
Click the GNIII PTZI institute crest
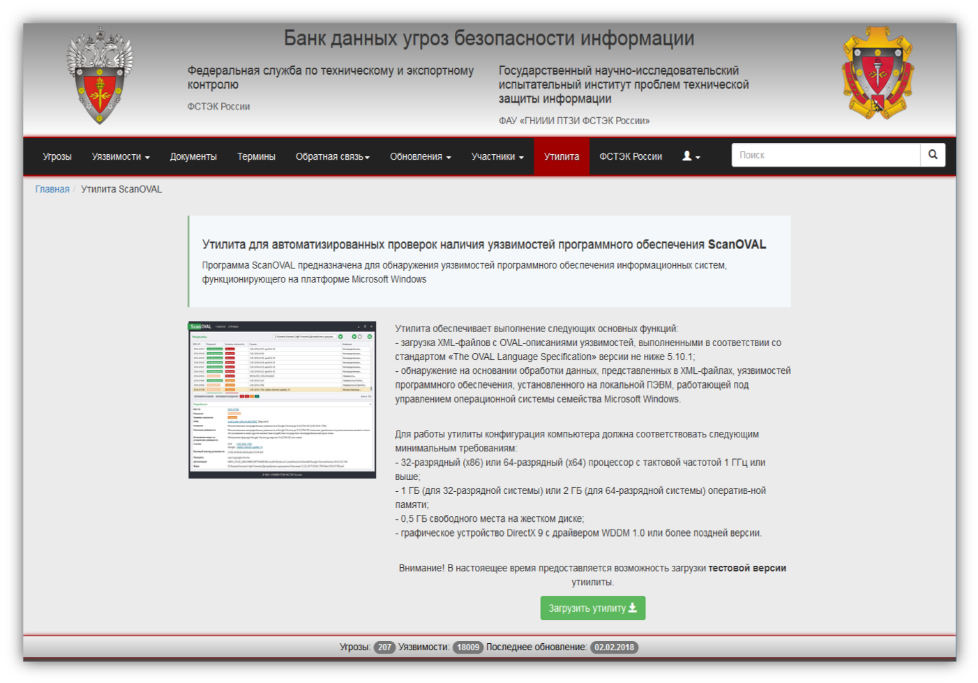878,74
